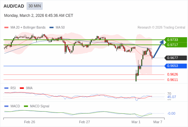Click the blue RSI legend swatch
188x127 pixels.
point(6,88)
